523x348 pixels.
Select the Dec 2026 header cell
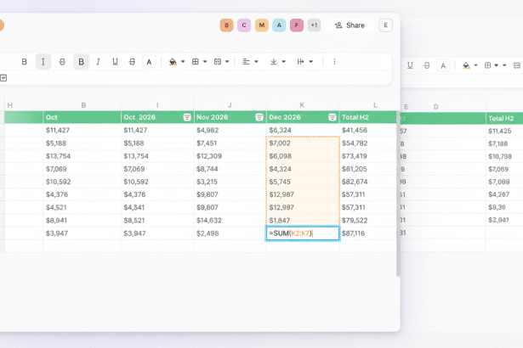click(x=303, y=117)
